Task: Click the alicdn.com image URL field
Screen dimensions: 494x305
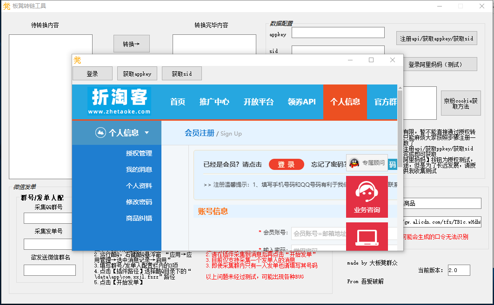Action: click(442, 222)
